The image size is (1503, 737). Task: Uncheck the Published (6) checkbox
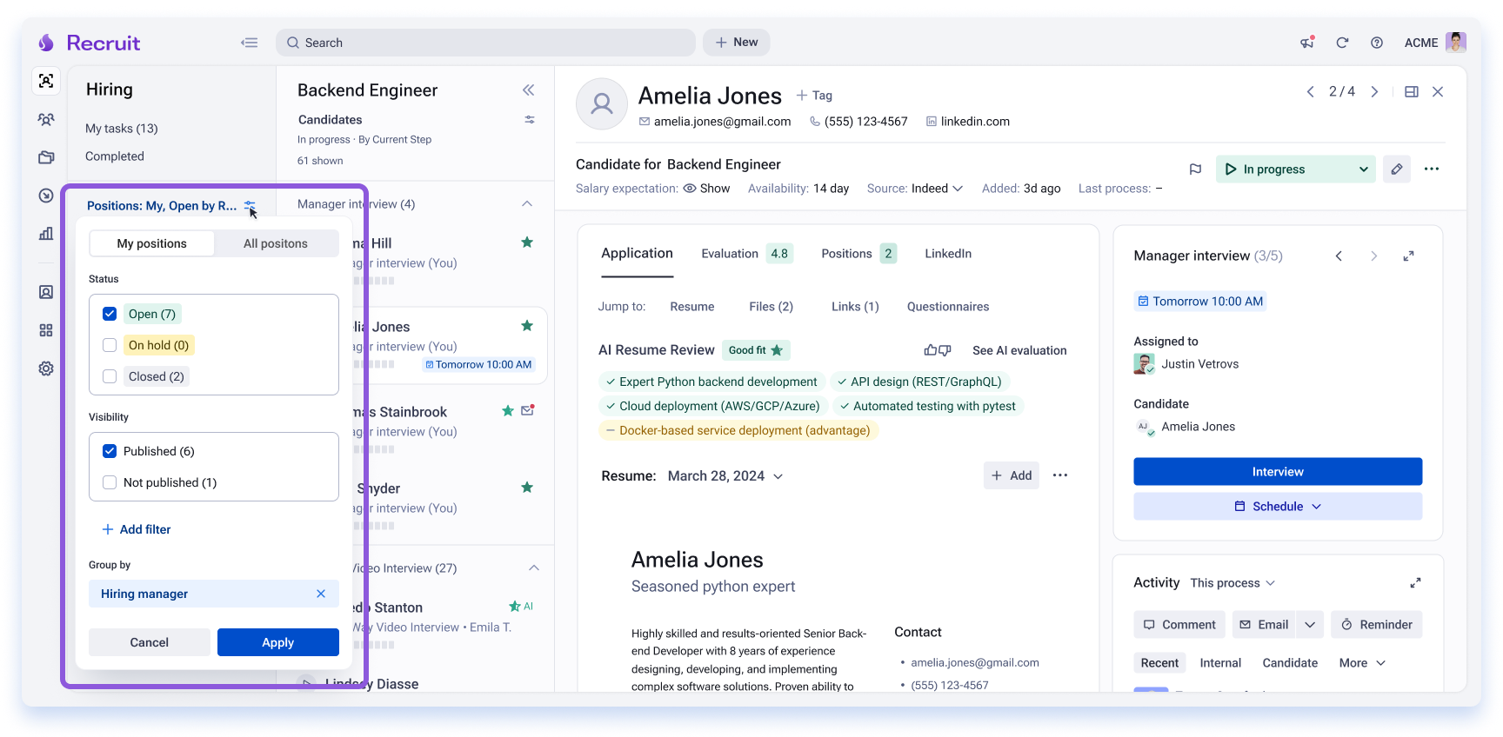coord(110,451)
